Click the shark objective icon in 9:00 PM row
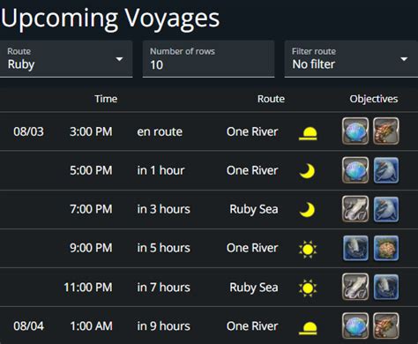The width and height of the screenshot is (418, 344). tap(355, 248)
